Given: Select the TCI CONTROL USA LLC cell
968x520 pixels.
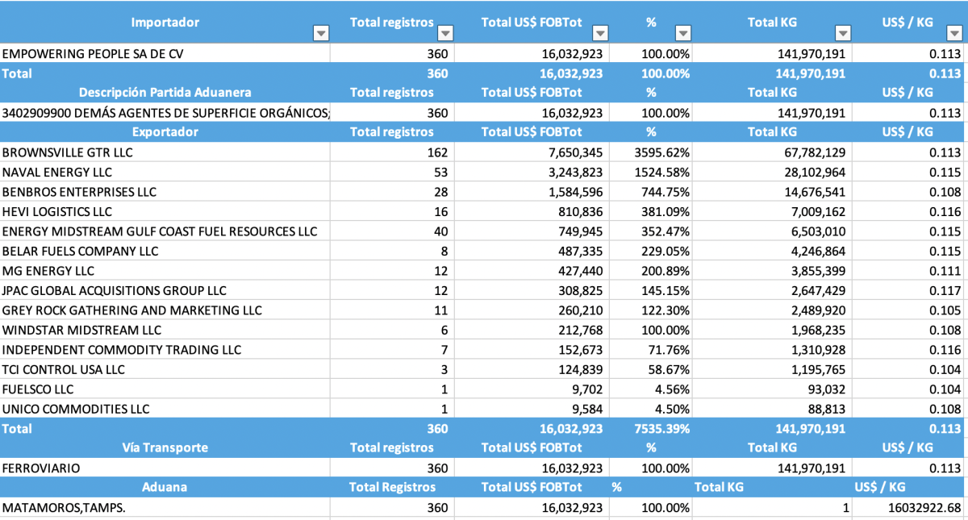Looking at the screenshot, I should tap(165, 370).
